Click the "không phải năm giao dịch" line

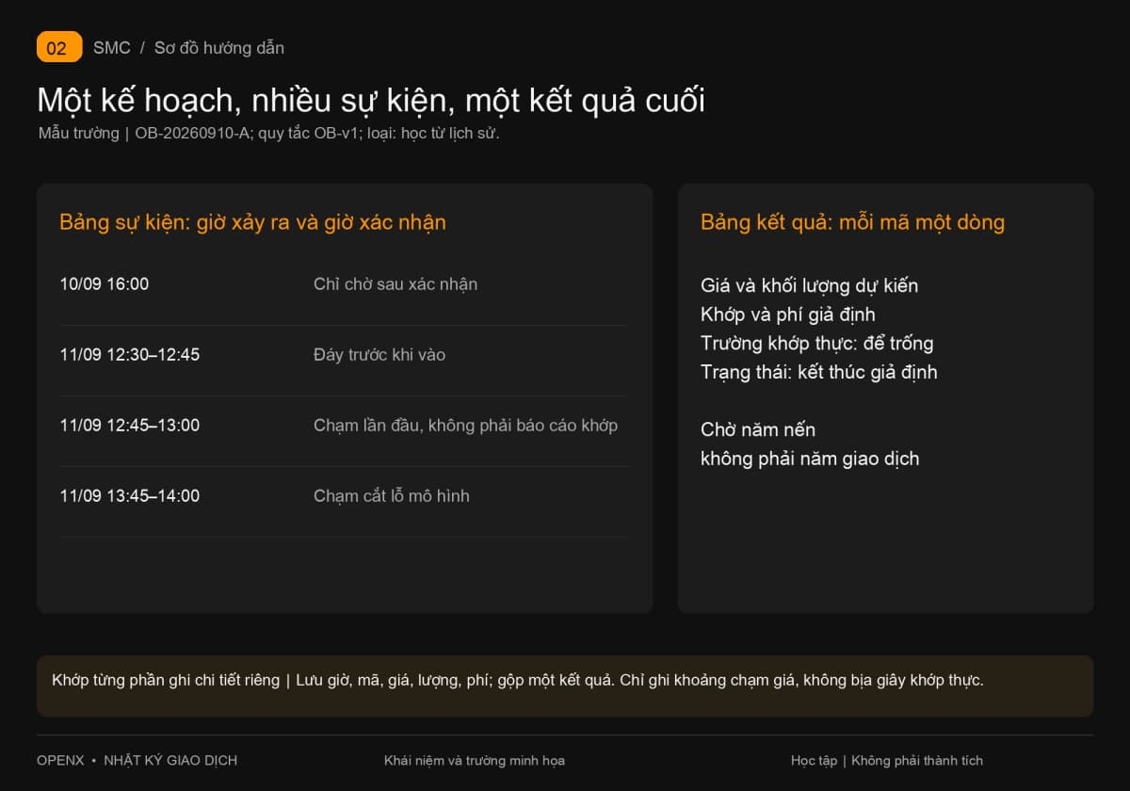(810, 460)
